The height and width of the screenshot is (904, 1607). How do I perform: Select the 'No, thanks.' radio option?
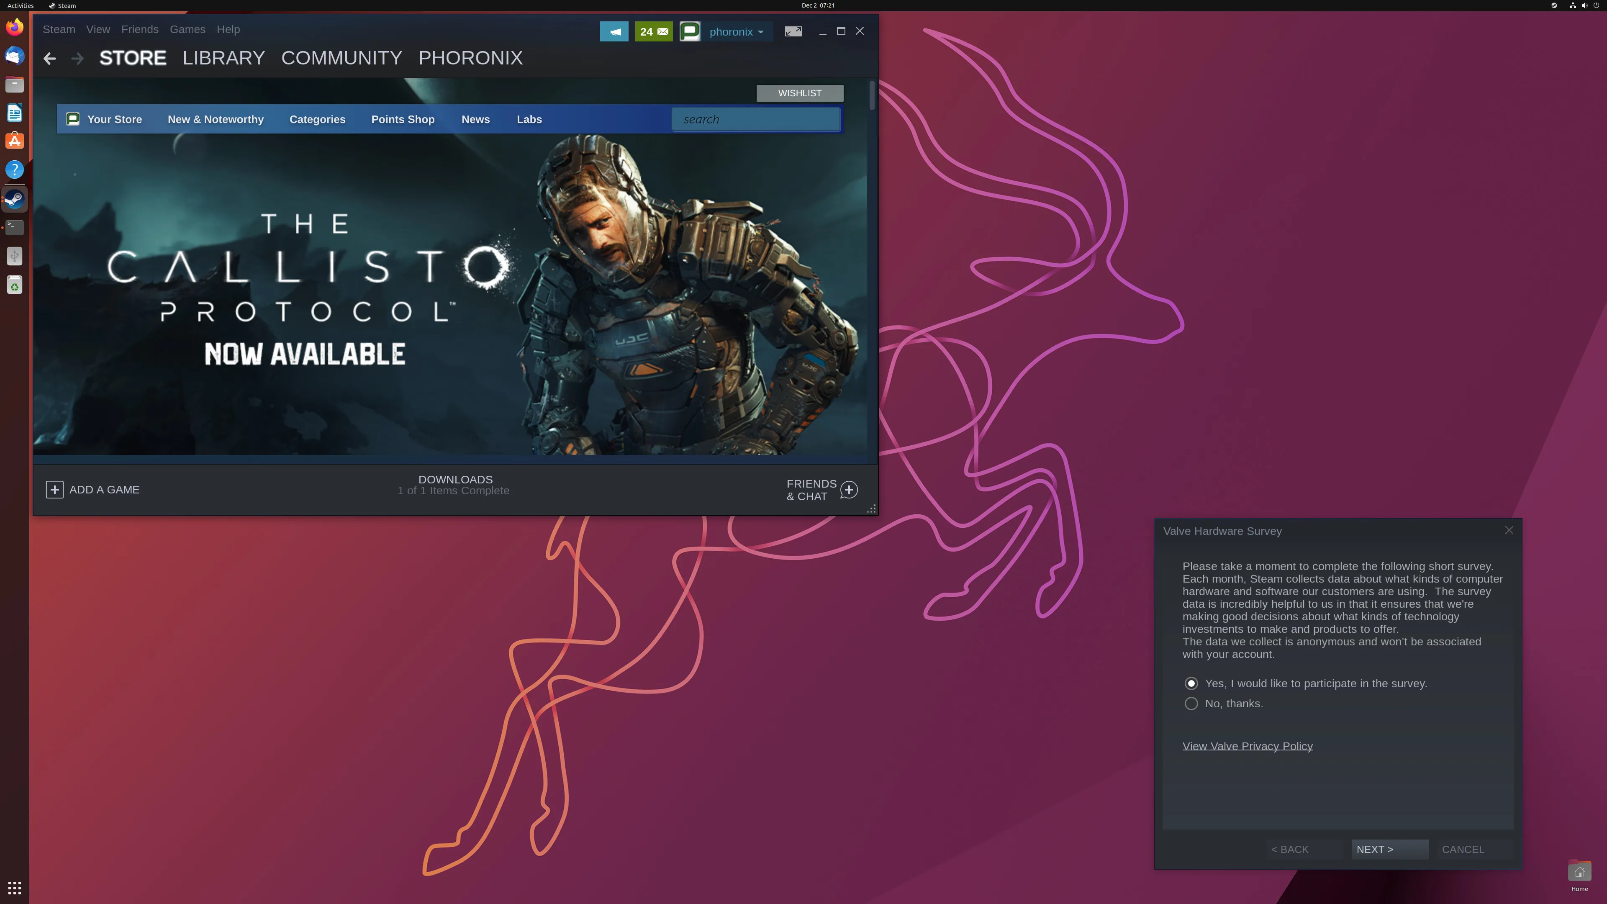(1191, 703)
